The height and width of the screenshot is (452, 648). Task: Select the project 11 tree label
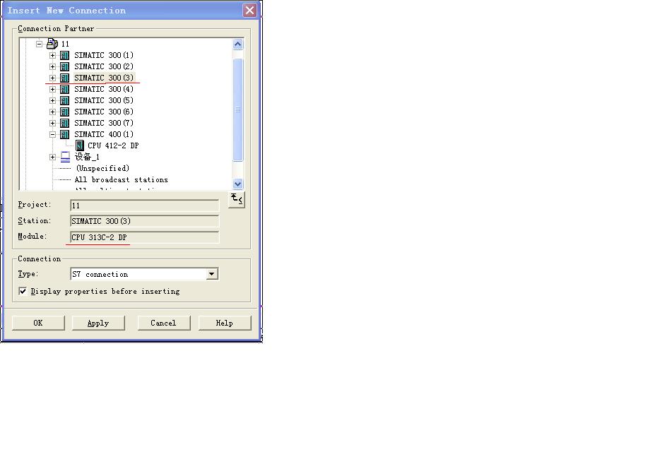tap(65, 44)
